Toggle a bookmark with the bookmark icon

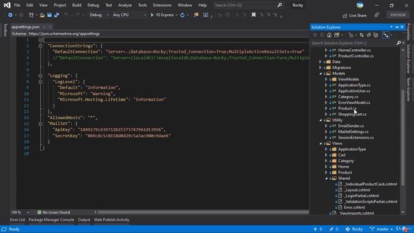(x=254, y=15)
